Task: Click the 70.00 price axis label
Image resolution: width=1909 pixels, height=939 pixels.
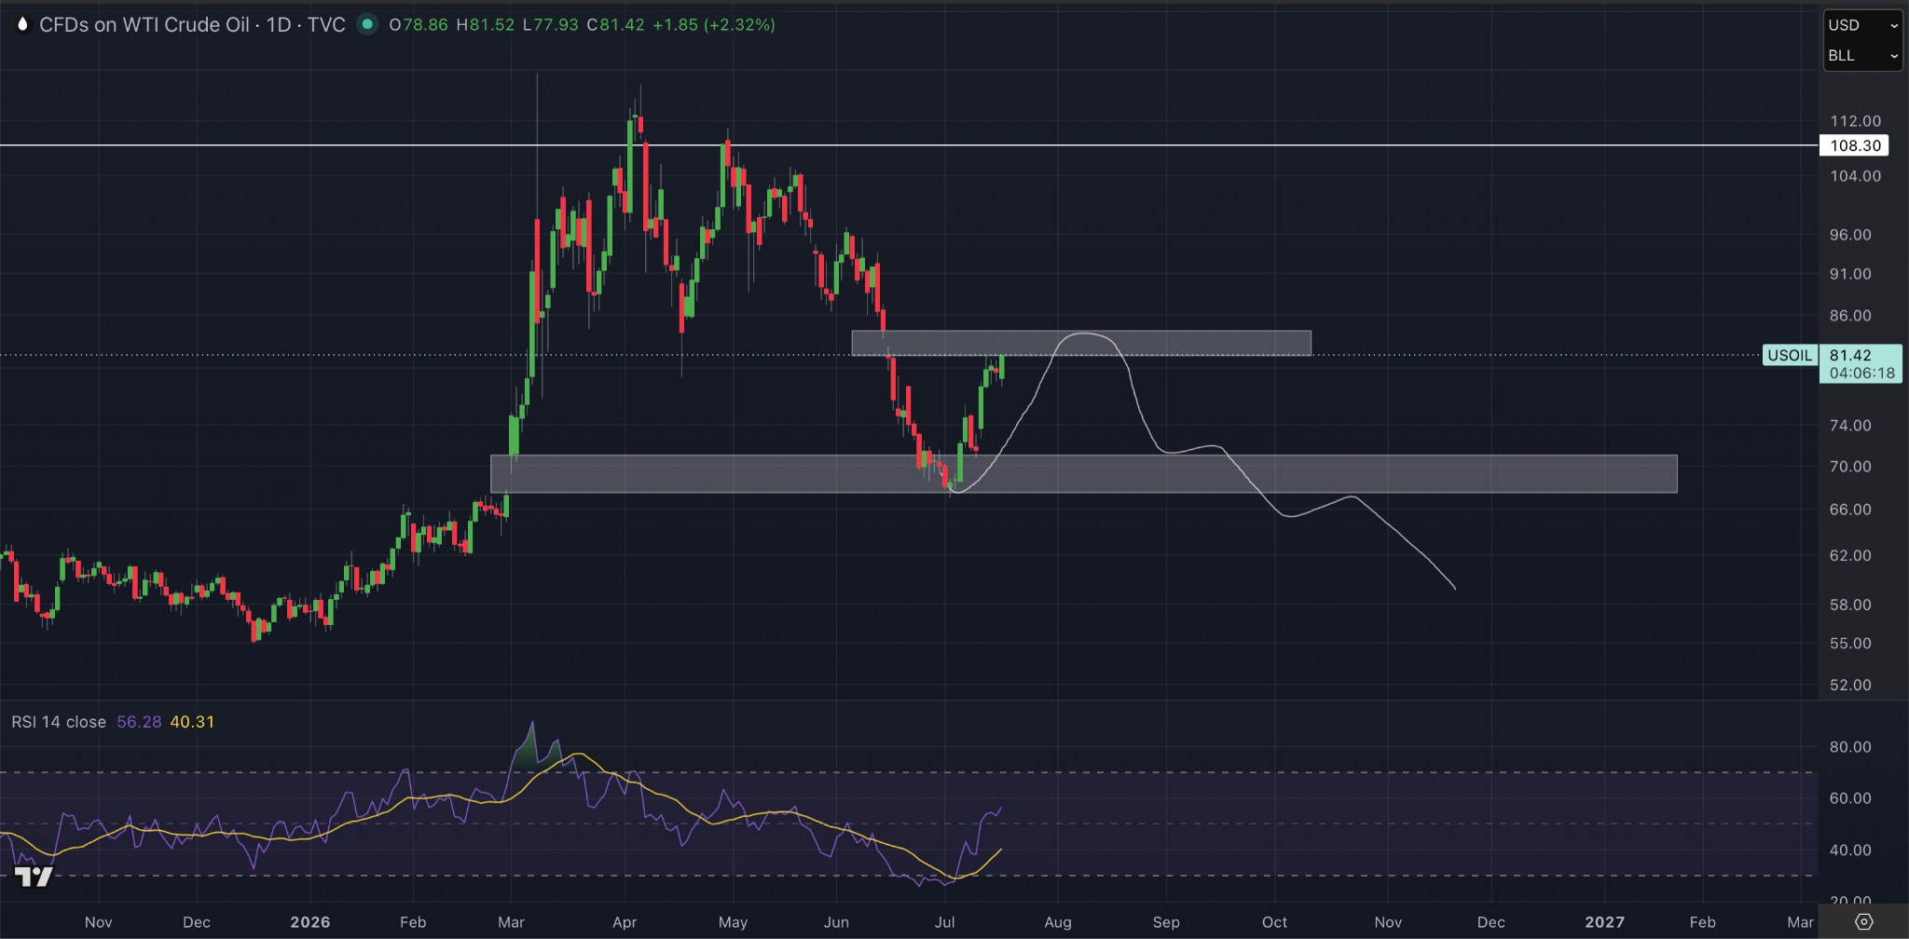Action: tap(1850, 467)
